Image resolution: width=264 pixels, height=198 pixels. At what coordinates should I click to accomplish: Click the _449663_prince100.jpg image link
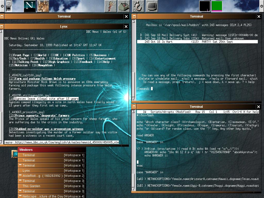(x=27, y=112)
